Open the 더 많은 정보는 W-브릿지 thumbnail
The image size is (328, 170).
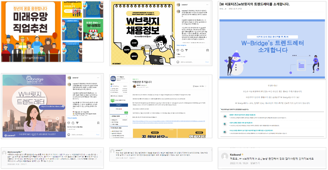(x=93, y=30)
